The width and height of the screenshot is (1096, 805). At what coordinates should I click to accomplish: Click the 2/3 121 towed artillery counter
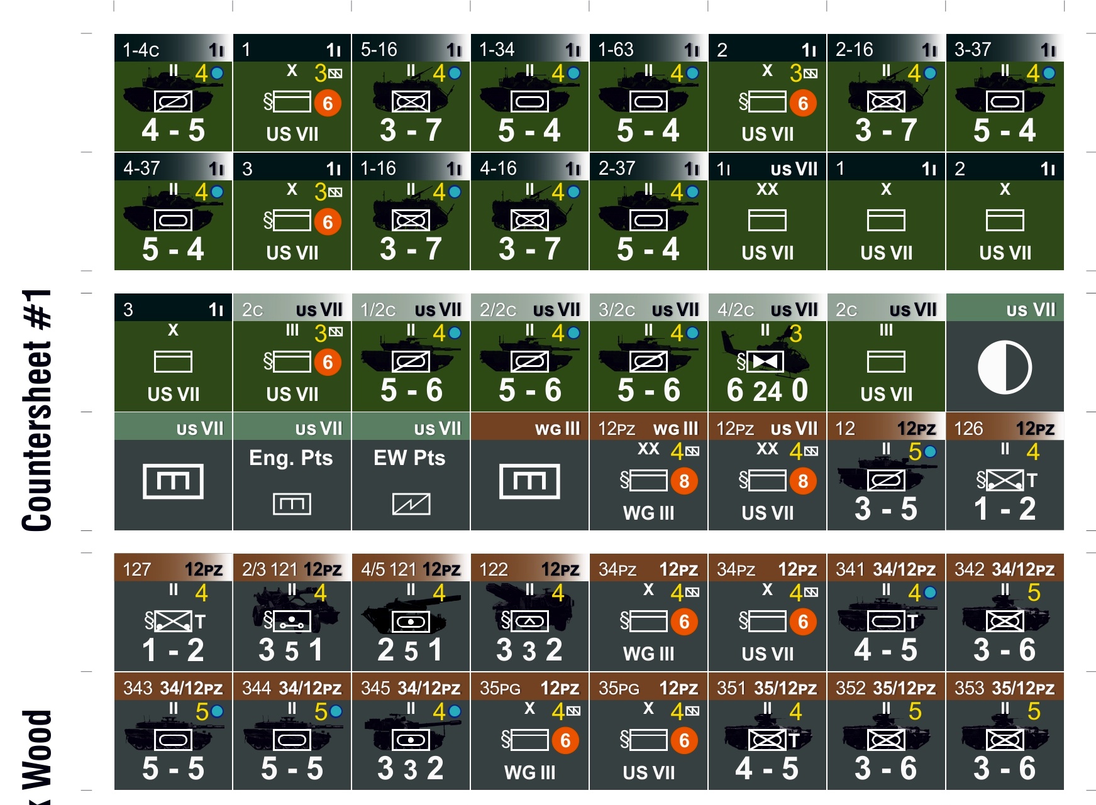point(292,612)
